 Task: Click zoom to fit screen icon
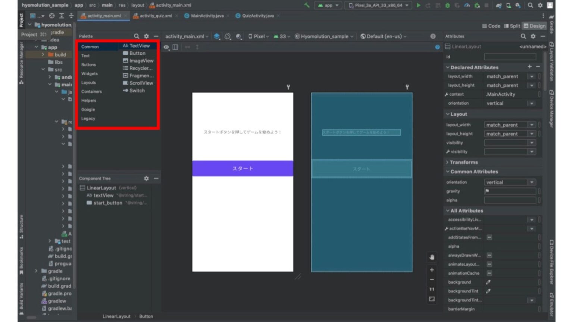point(432,299)
